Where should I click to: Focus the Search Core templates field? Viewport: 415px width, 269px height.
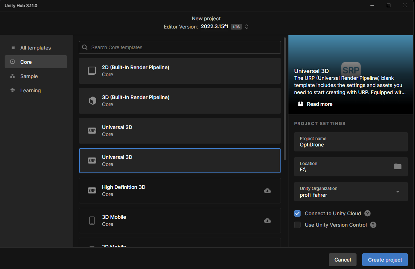pyautogui.click(x=180, y=47)
